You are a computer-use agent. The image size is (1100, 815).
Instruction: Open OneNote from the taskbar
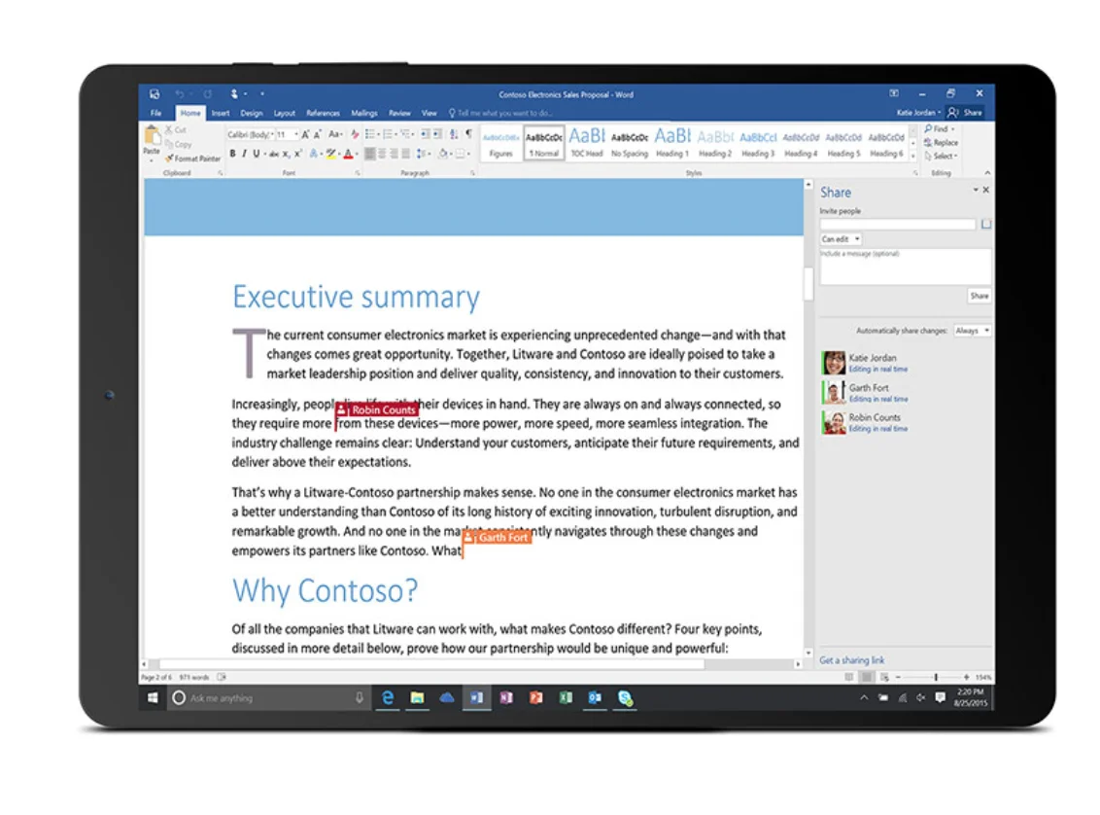[x=506, y=697]
